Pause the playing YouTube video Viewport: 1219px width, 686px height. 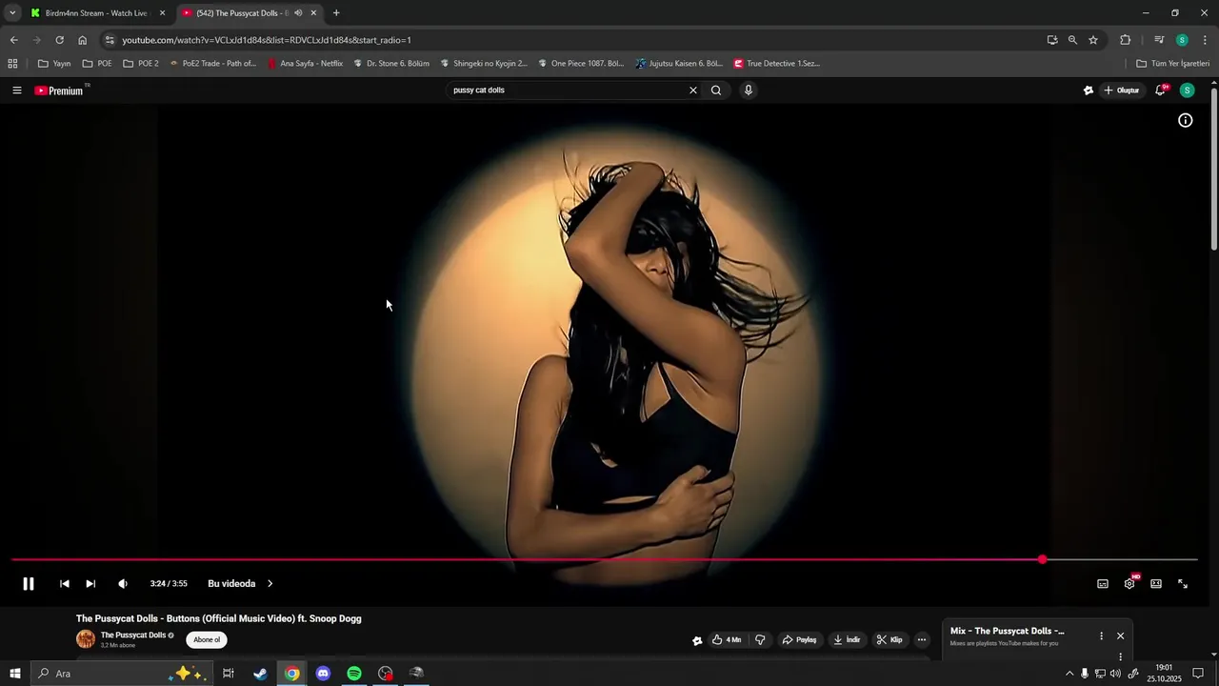tap(29, 584)
